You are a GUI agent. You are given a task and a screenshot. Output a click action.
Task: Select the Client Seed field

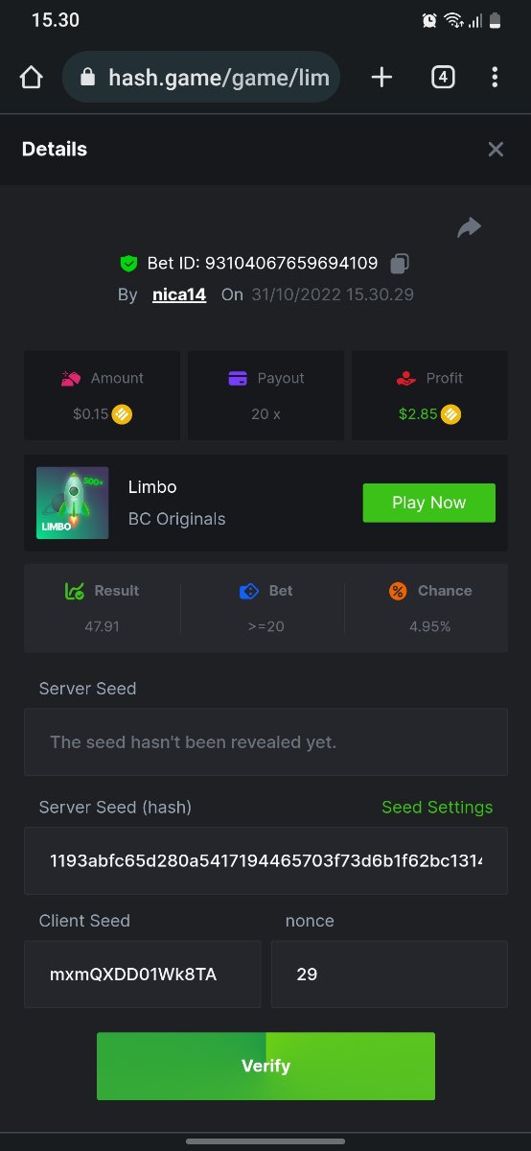pos(142,975)
